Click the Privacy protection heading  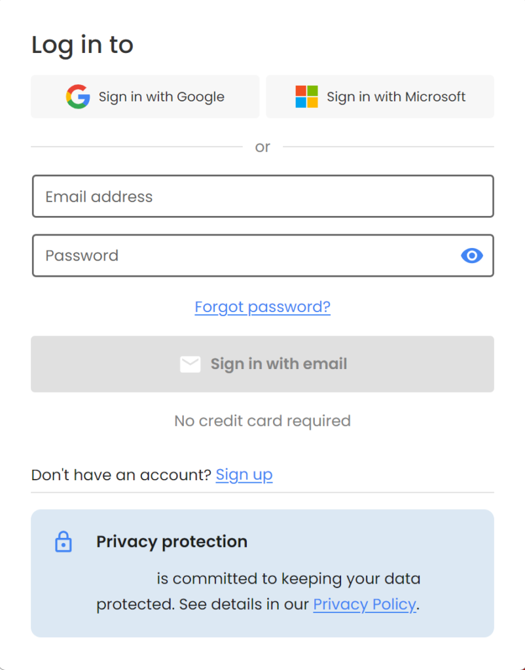tap(172, 542)
